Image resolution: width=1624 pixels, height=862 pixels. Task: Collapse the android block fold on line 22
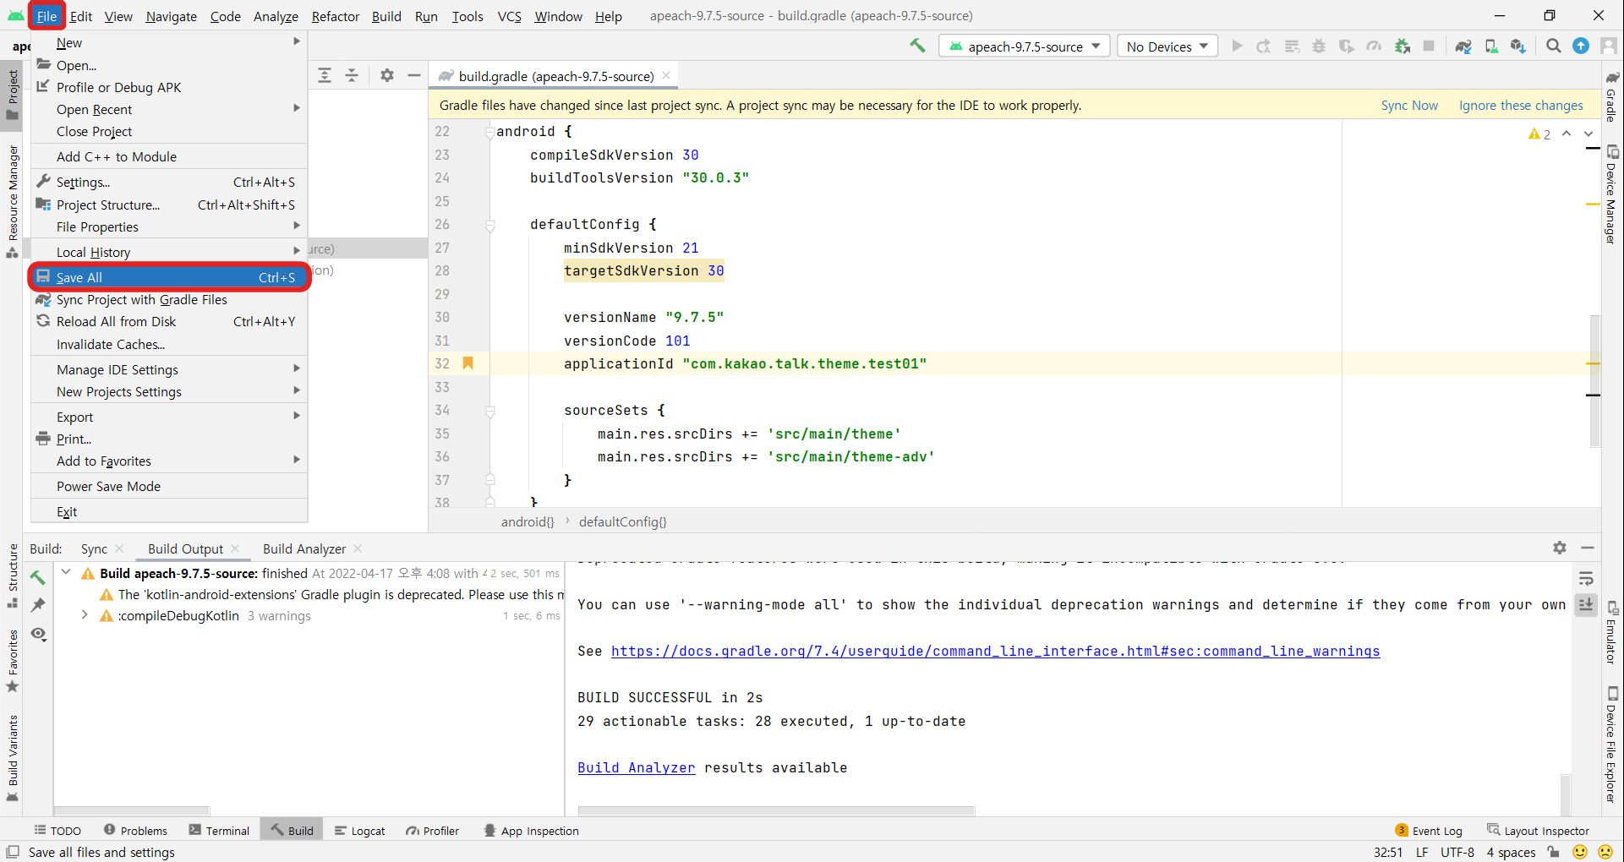pyautogui.click(x=489, y=132)
